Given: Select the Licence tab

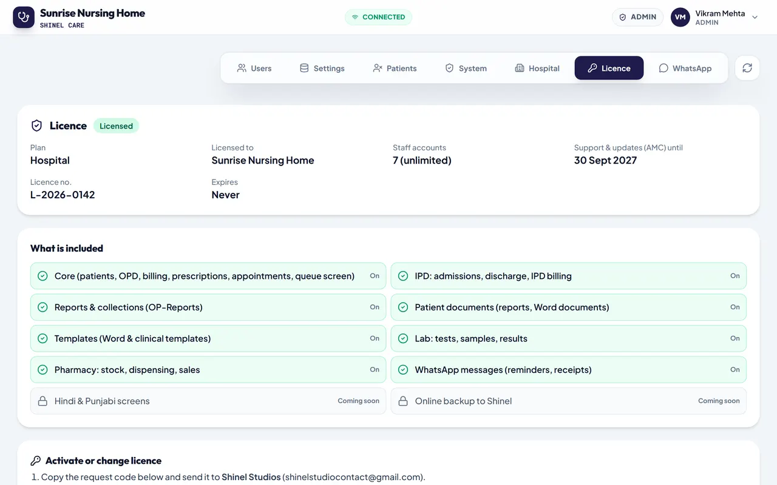Looking at the screenshot, I should pos(609,68).
